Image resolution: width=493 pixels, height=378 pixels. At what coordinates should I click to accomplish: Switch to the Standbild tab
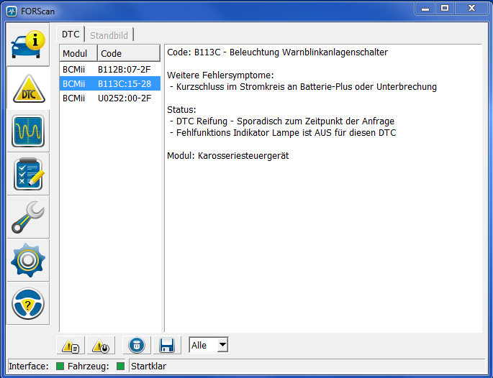coord(109,34)
